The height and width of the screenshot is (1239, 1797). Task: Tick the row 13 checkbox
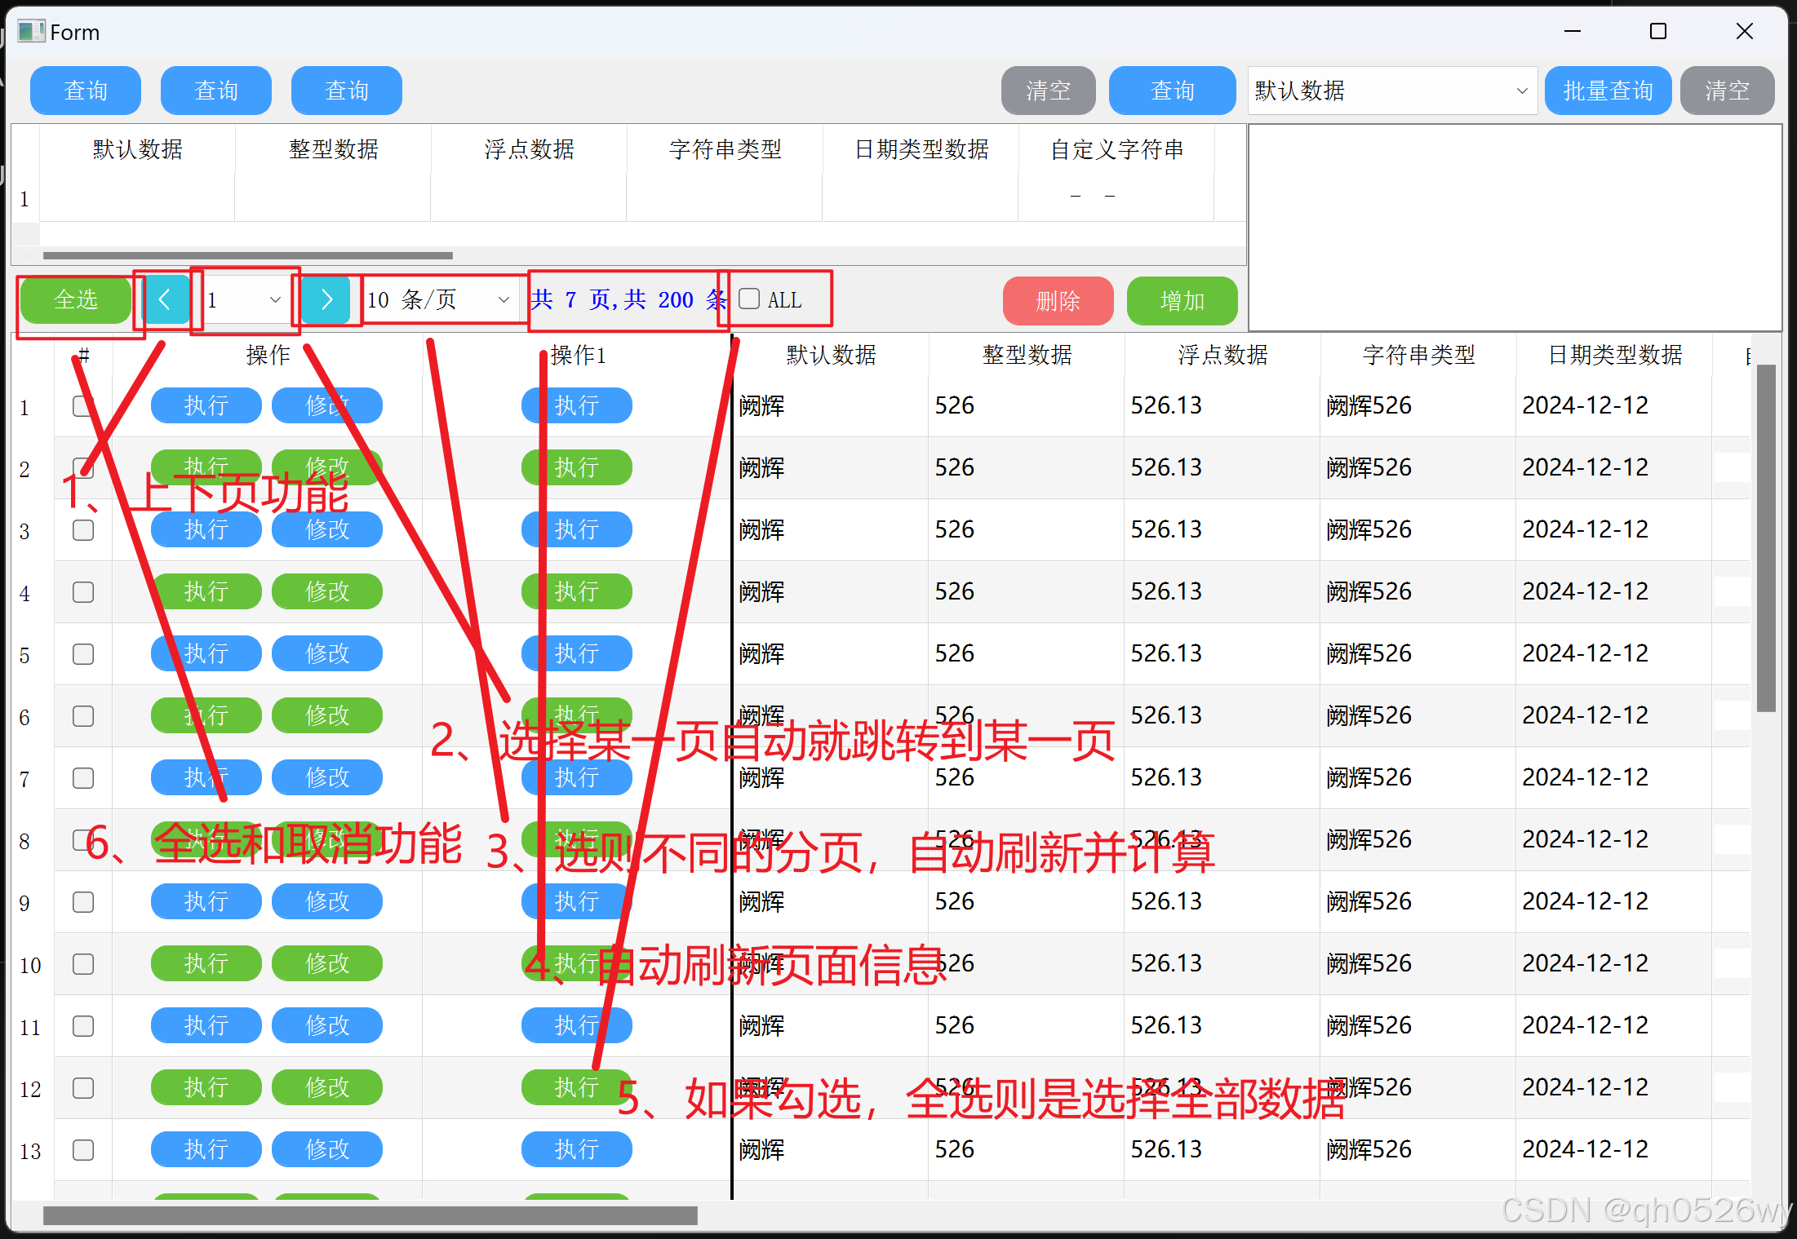click(x=83, y=1150)
